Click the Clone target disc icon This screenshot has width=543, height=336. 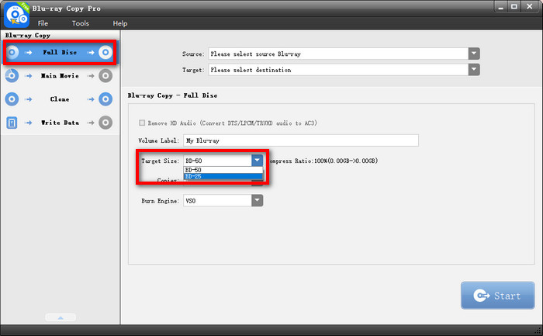coord(105,99)
